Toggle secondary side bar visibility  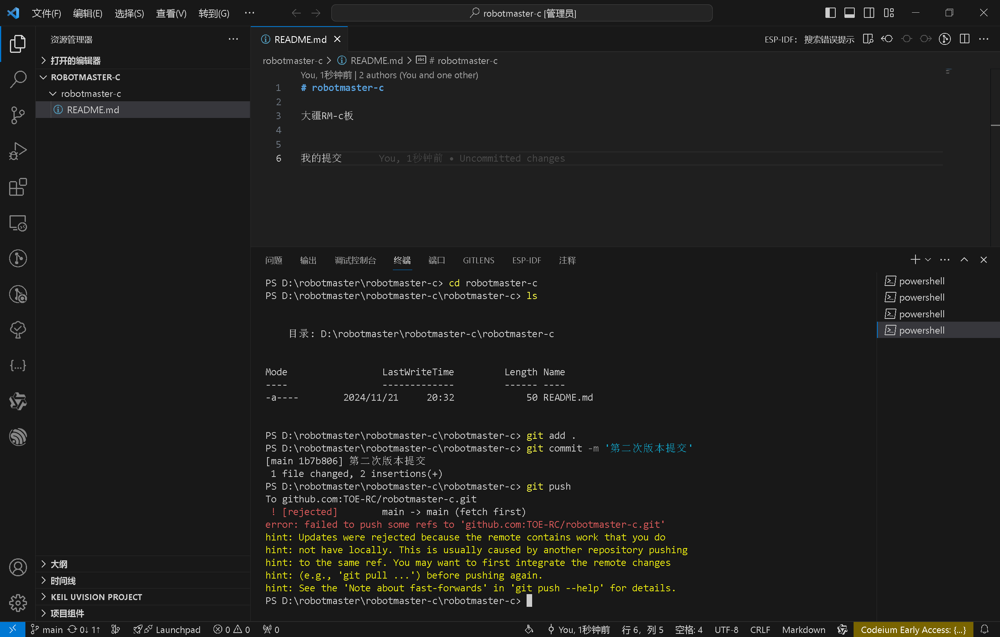(x=869, y=13)
